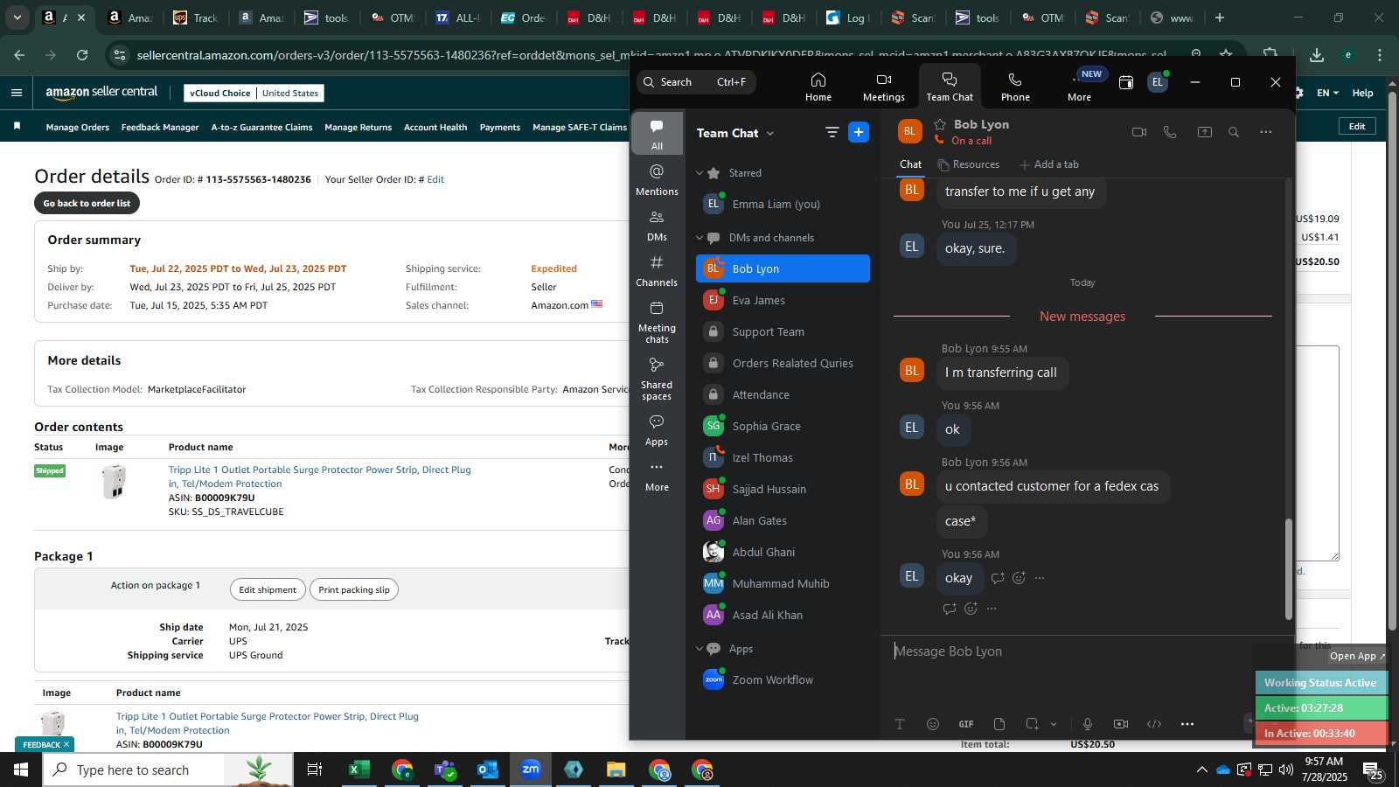
Task: Open browser tab search dropdown
Action: (17, 17)
